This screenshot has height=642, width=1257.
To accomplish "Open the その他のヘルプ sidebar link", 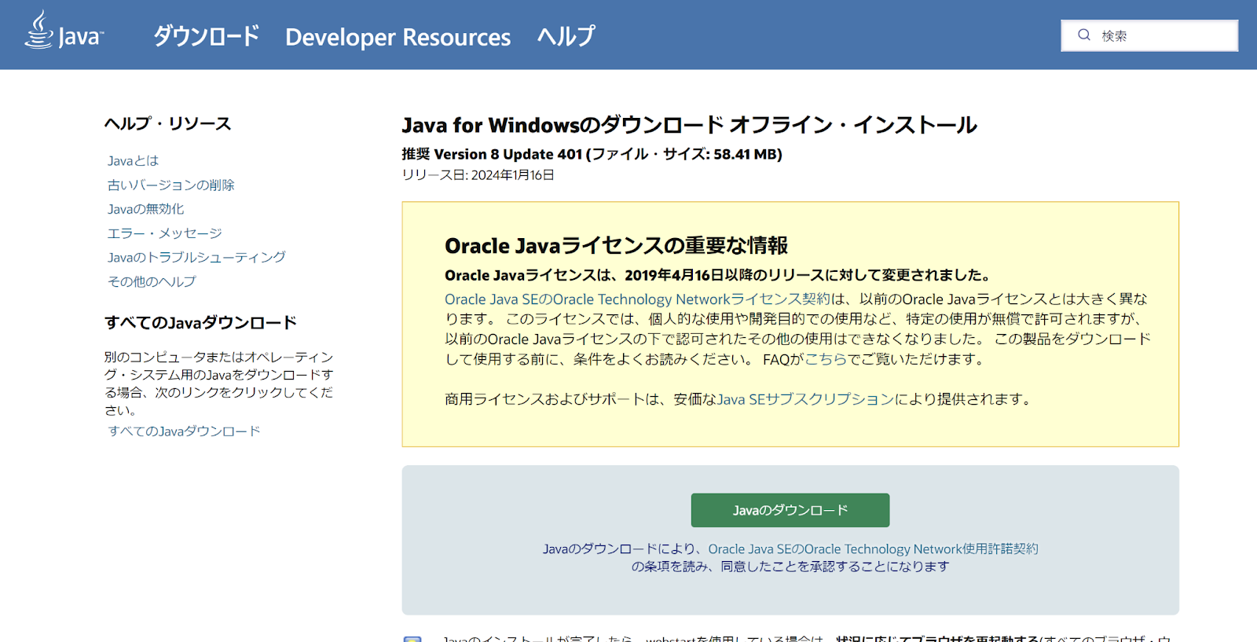I will point(152,281).
